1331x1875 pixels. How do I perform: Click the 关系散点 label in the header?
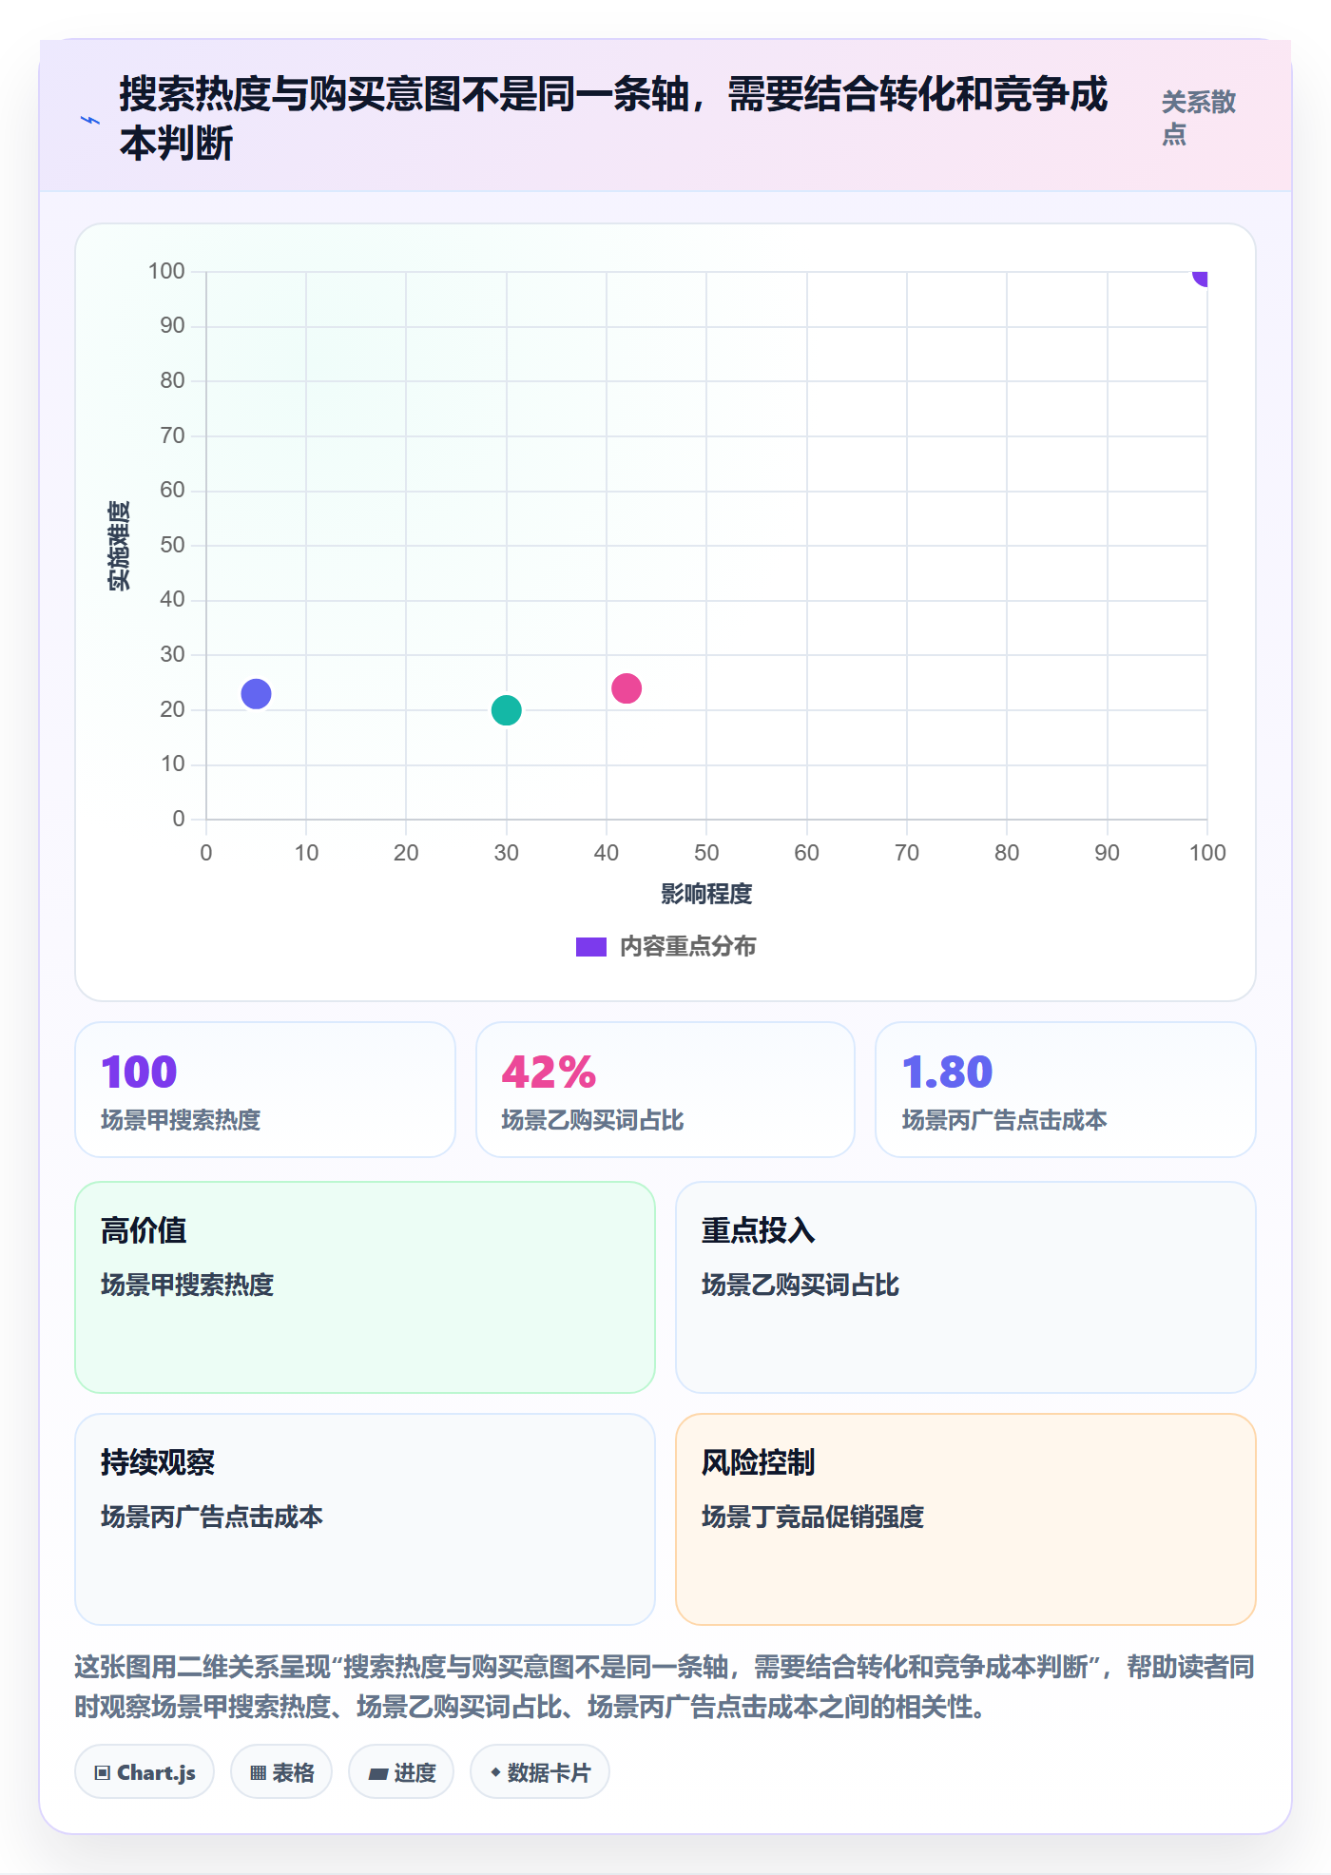point(1198,118)
